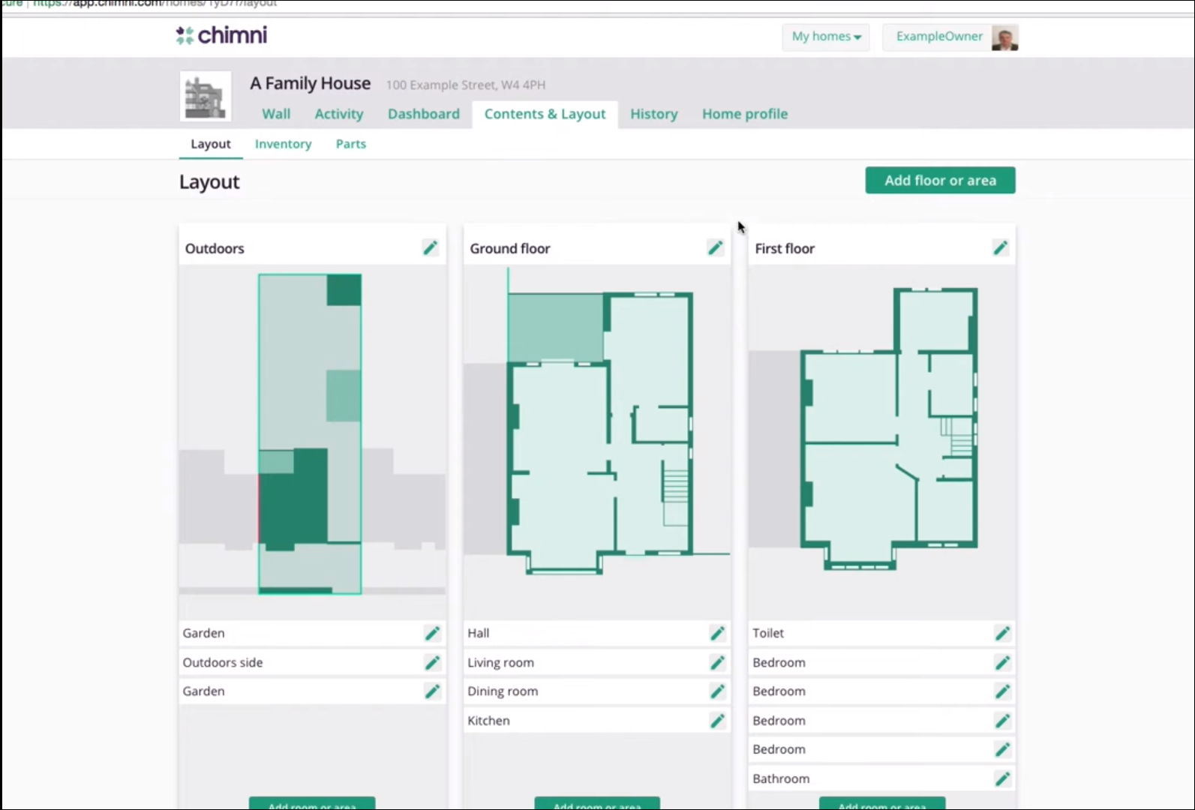Click the Bathroom row
The image size is (1195, 810).
pyautogui.click(x=882, y=778)
